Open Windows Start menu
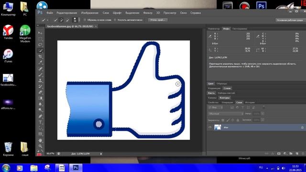 coord(6,168)
